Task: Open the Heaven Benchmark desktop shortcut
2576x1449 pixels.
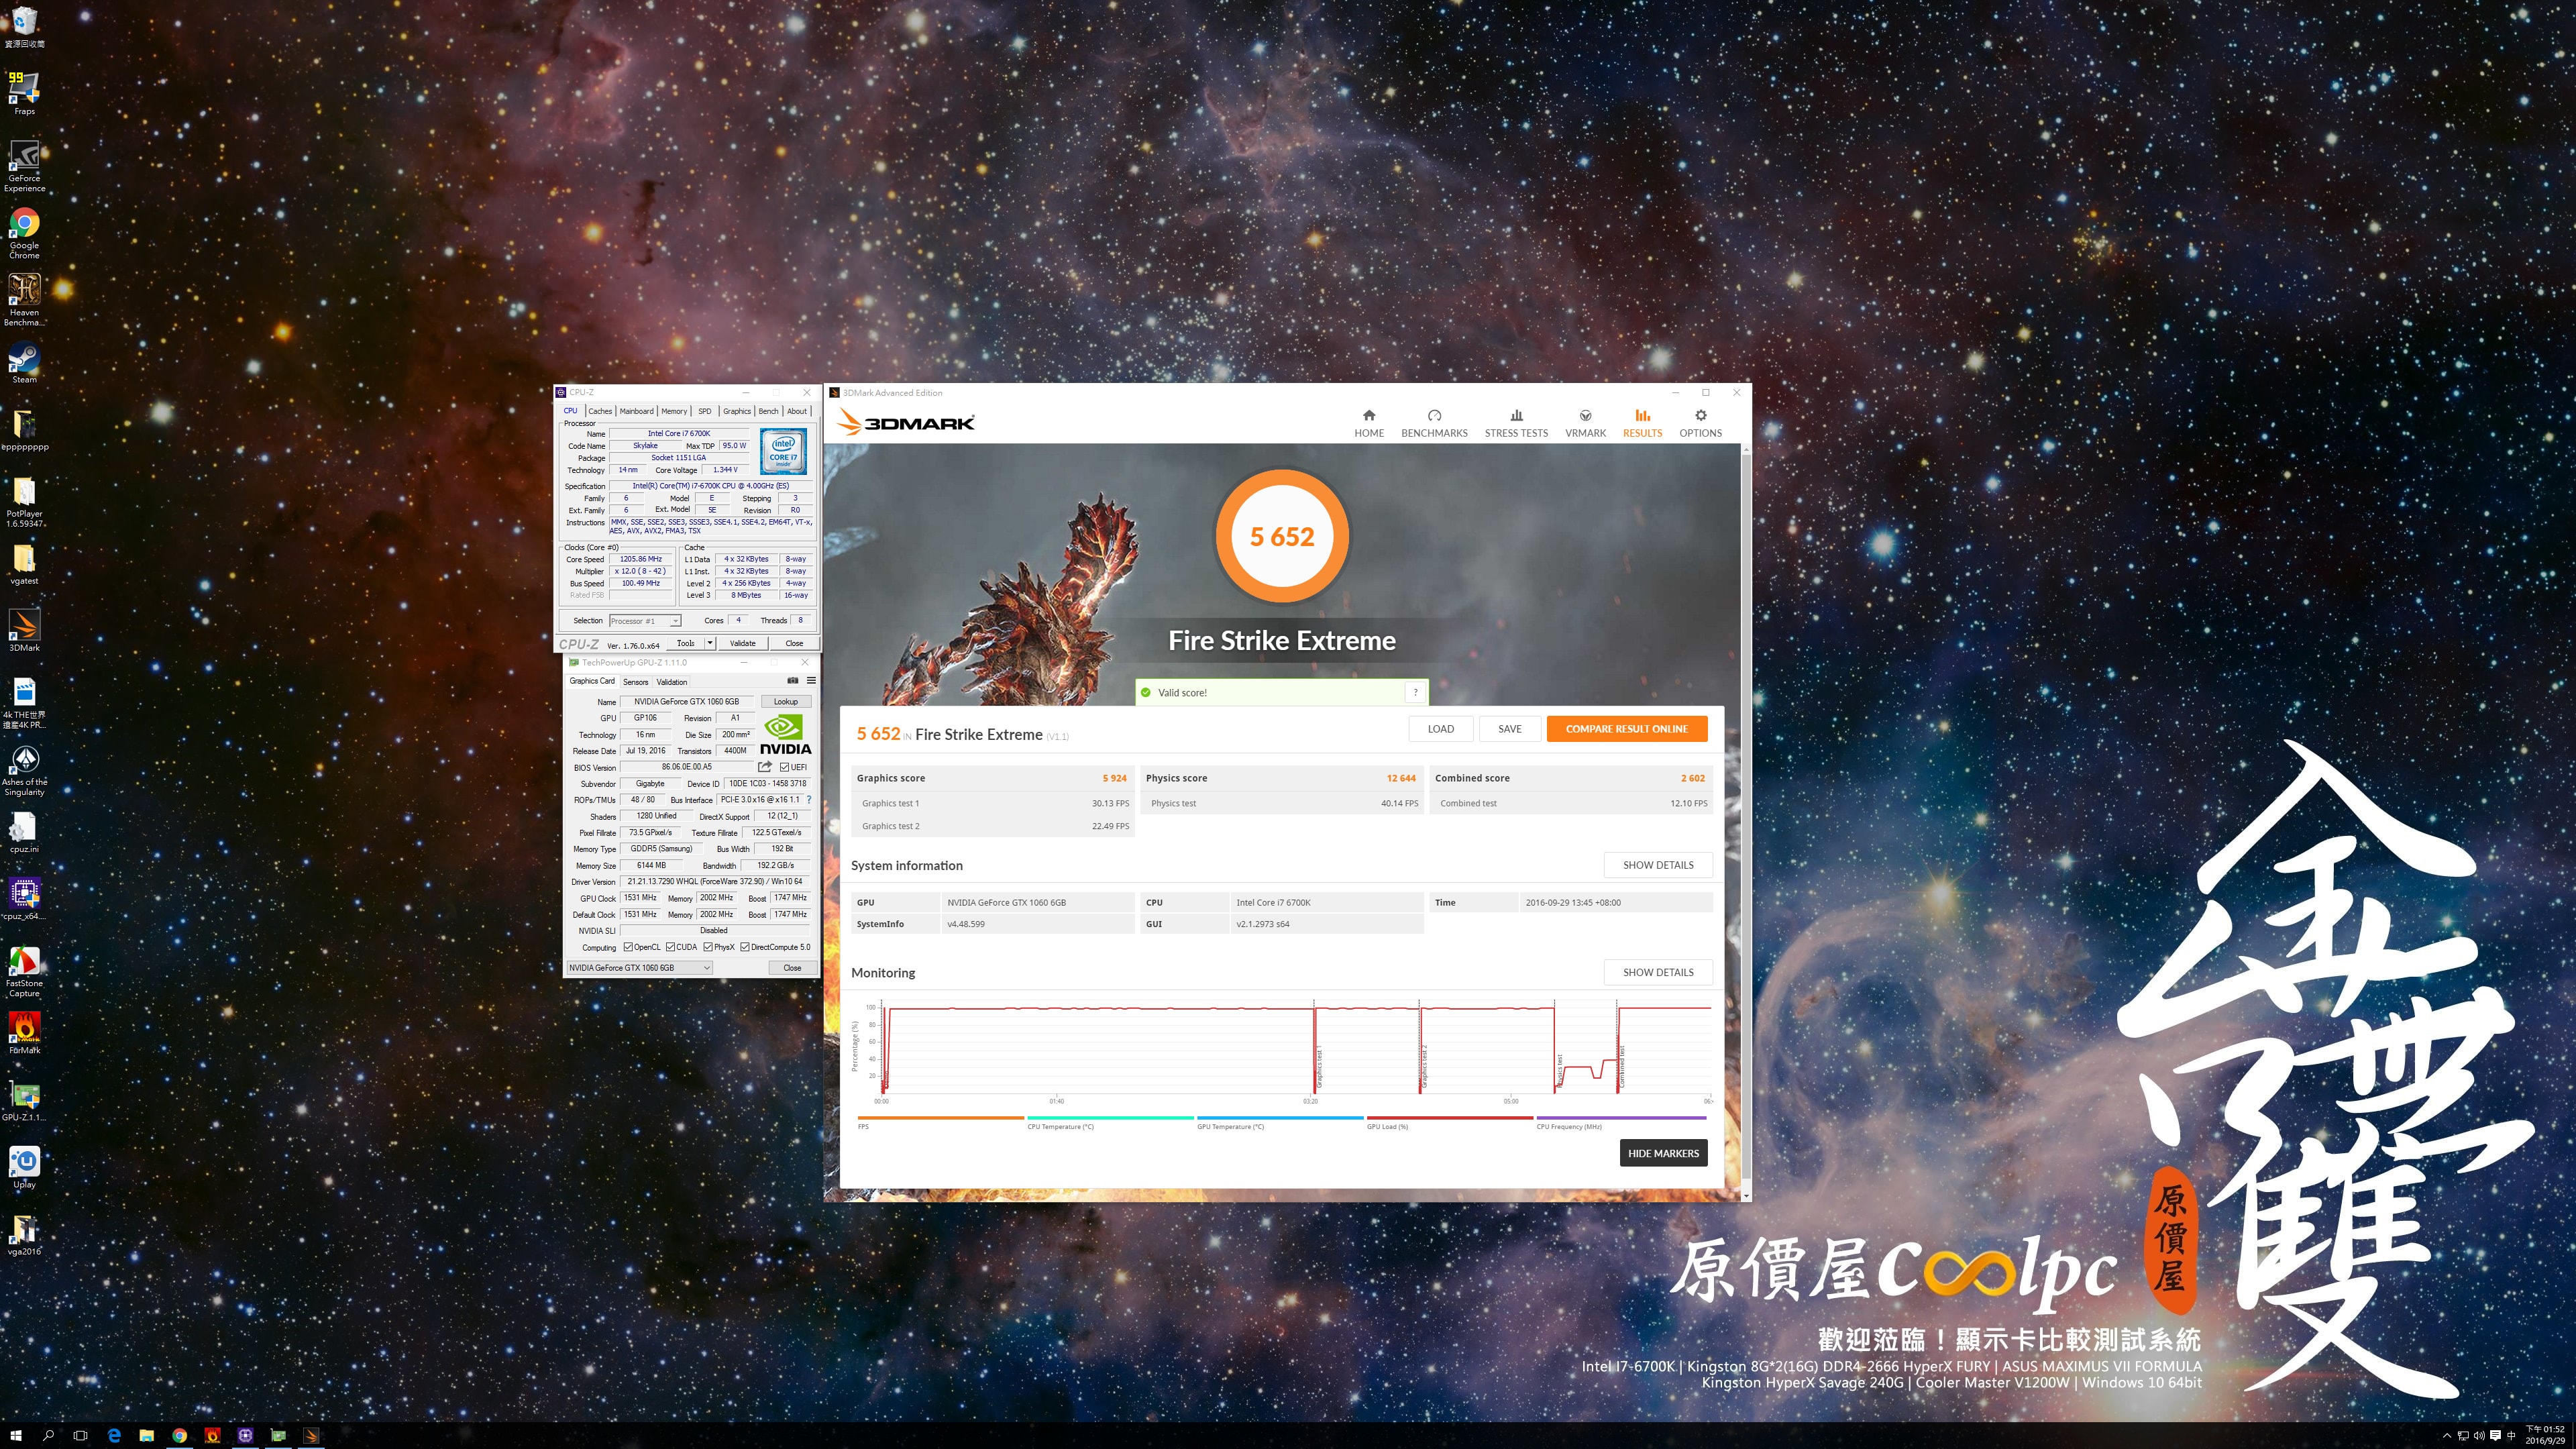Action: (24, 300)
